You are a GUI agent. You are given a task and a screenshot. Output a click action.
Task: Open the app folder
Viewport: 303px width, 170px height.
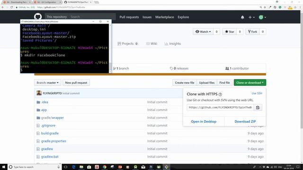(44, 110)
